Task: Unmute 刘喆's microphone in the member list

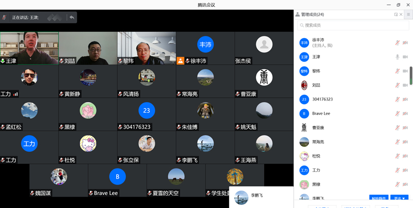Action: click(x=397, y=85)
